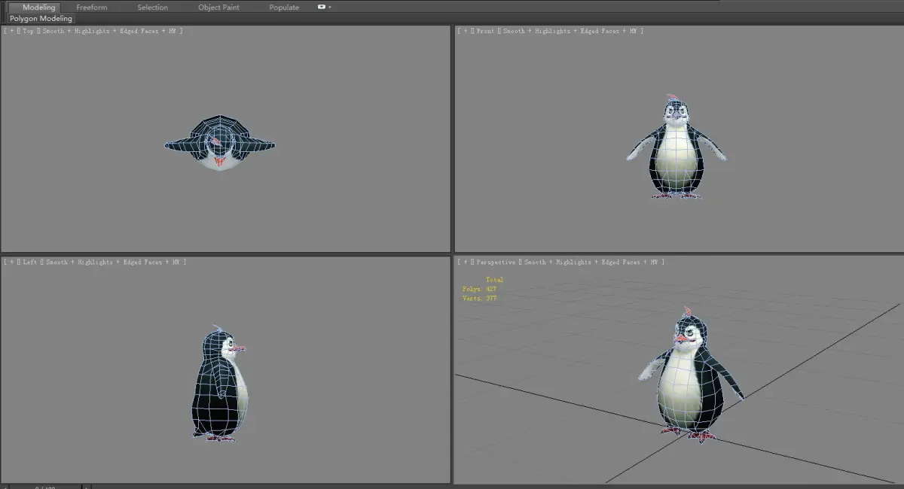Click the Polys count statistic text

(479, 289)
